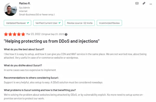Click the green checkmark on Validated Reviewer
The width and height of the screenshot is (156, 102).
(28, 23)
